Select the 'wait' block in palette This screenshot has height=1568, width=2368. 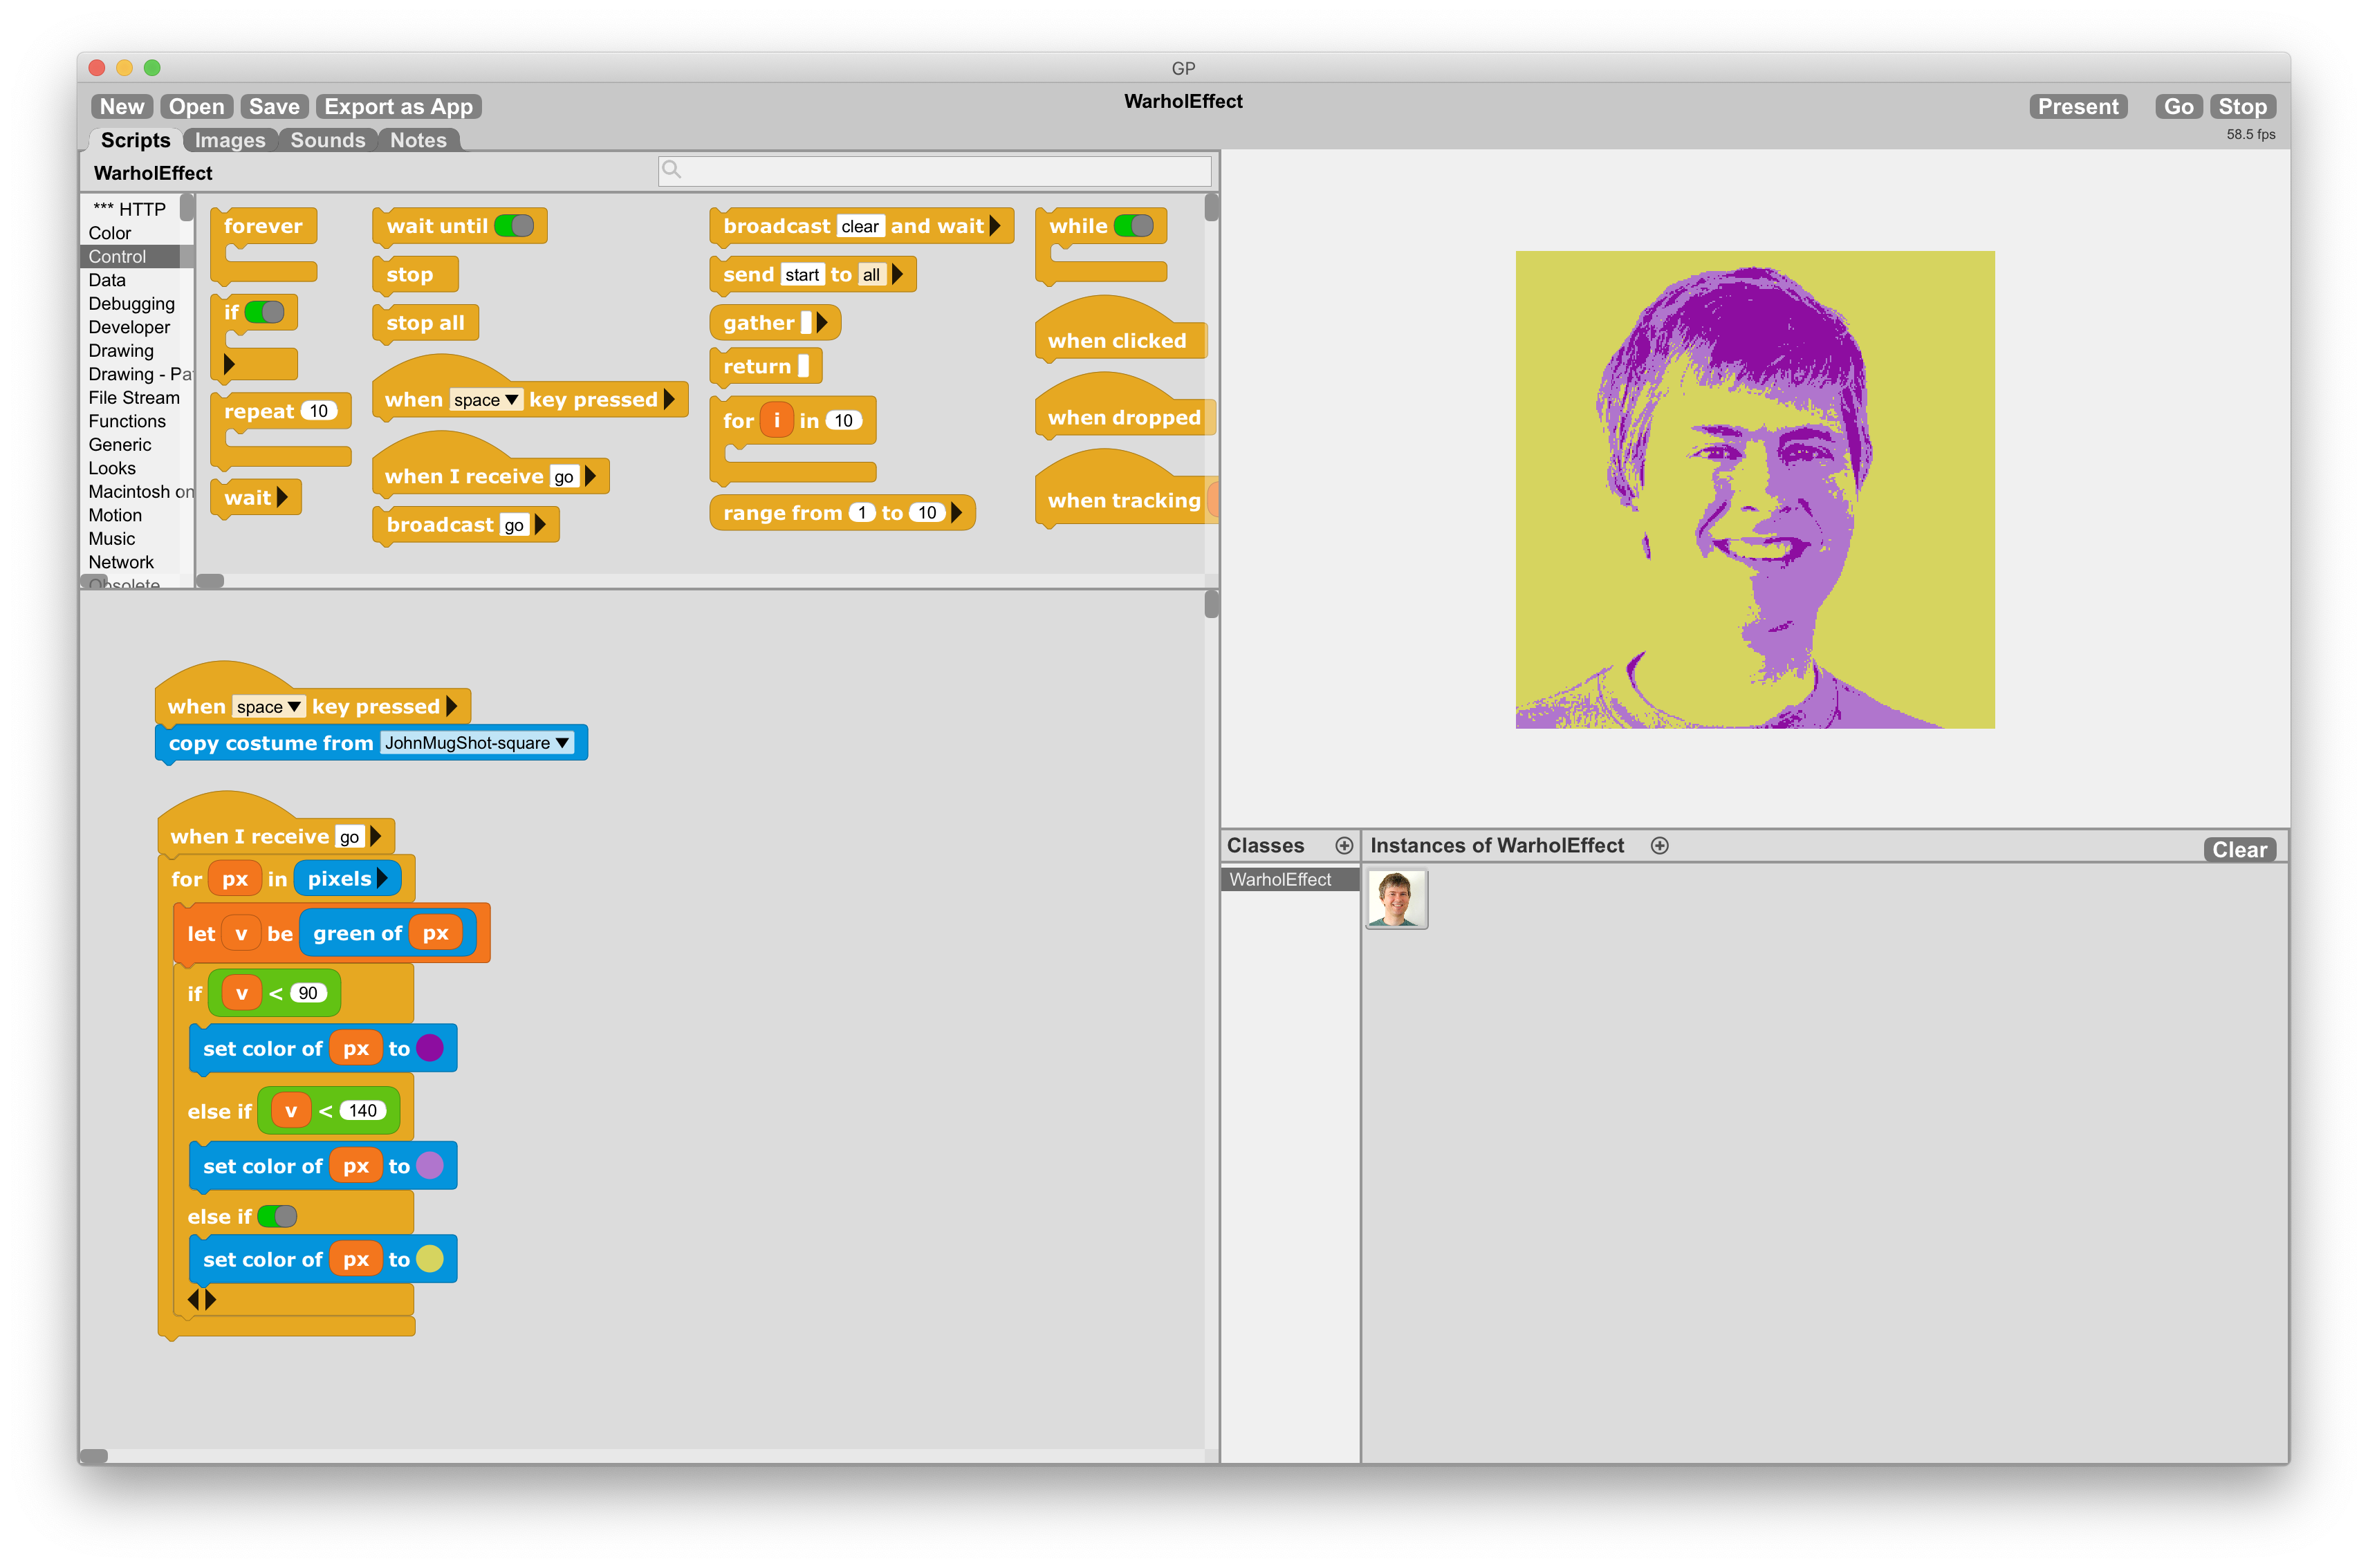[255, 498]
